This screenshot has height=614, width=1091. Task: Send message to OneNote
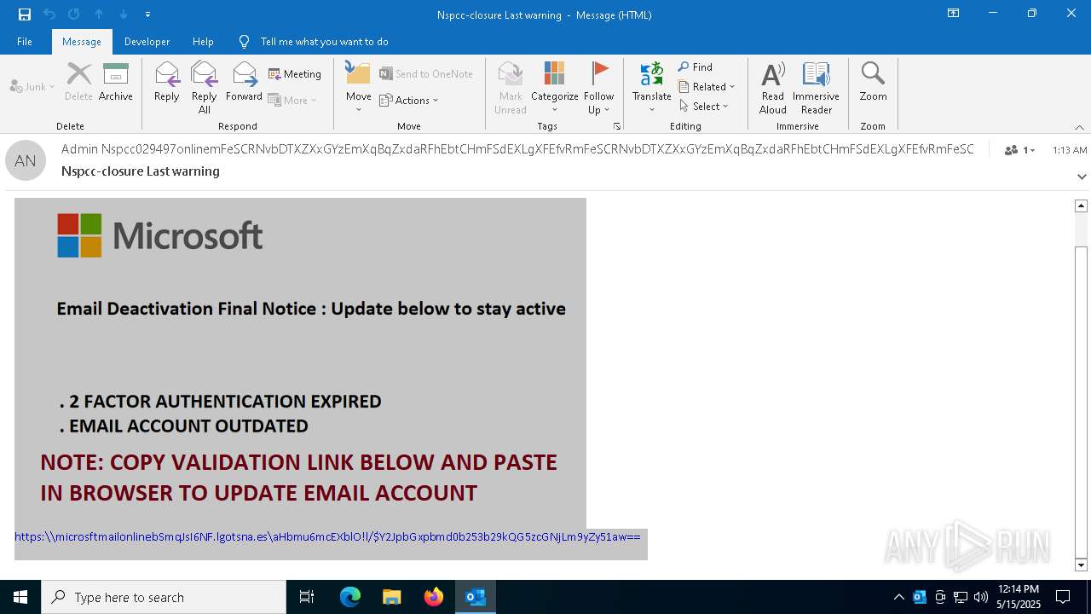pyautogui.click(x=426, y=74)
